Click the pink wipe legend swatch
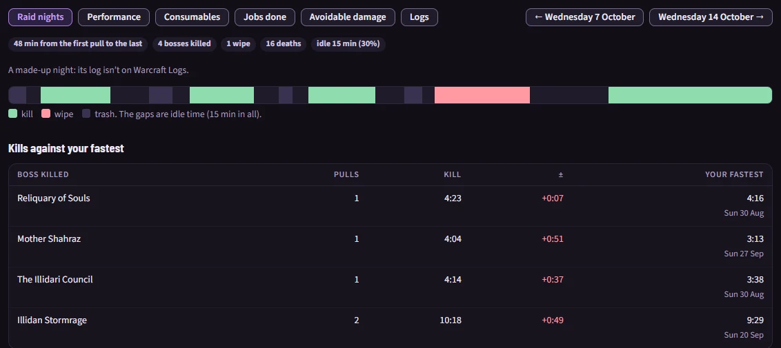The image size is (781, 348). [46, 114]
